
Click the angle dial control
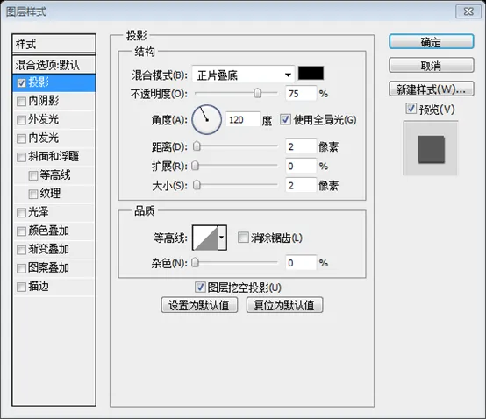click(206, 119)
